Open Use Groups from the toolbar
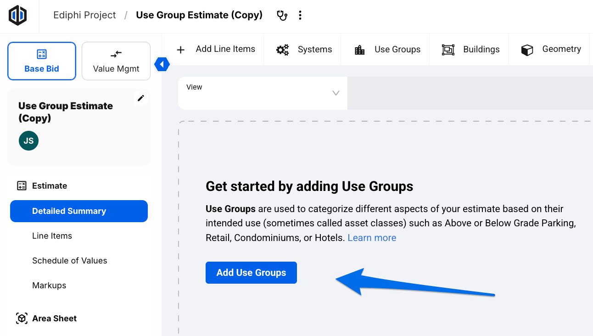Screen dimensions: 593x336 387,49
